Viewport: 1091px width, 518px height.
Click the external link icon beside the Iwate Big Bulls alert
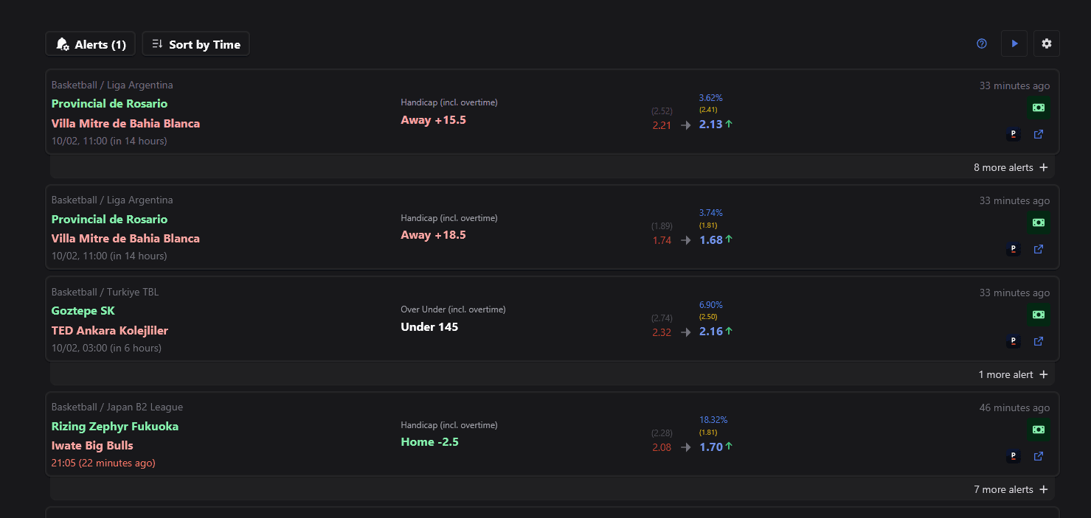coord(1038,456)
